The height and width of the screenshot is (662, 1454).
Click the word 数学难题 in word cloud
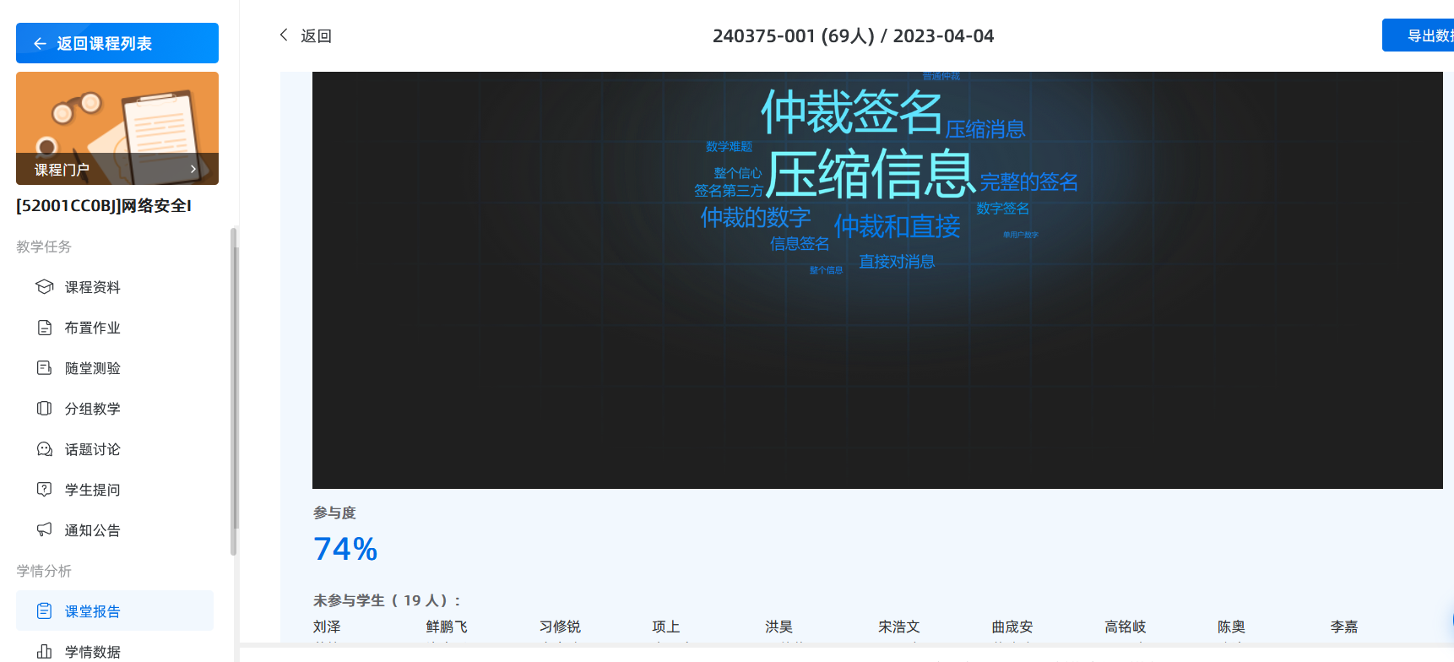(729, 146)
